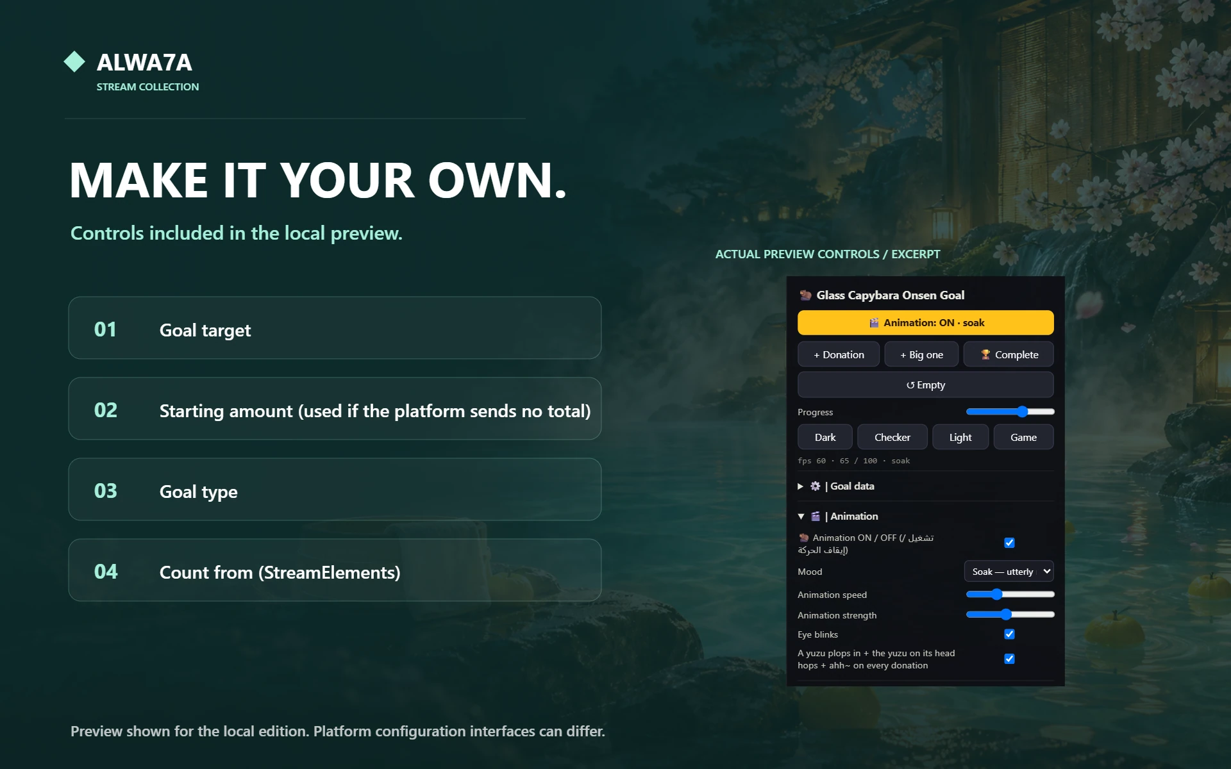This screenshot has width=1231, height=769.
Task: Select the Dark background option
Action: coord(825,437)
